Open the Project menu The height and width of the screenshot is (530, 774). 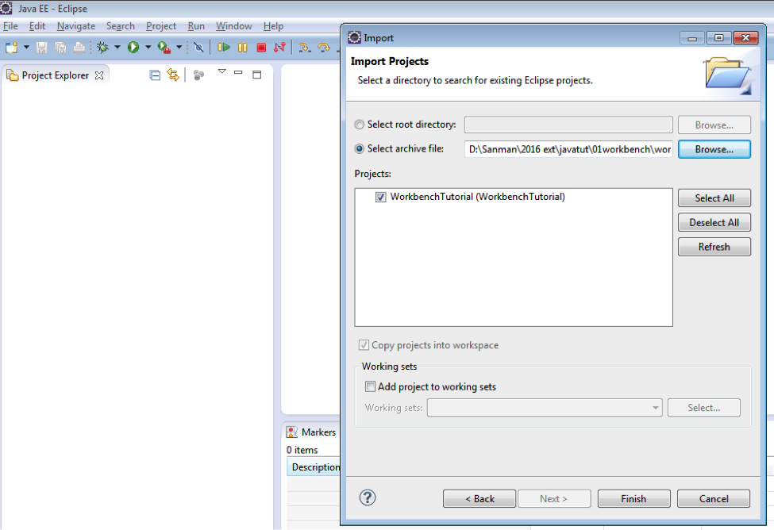pos(161,26)
